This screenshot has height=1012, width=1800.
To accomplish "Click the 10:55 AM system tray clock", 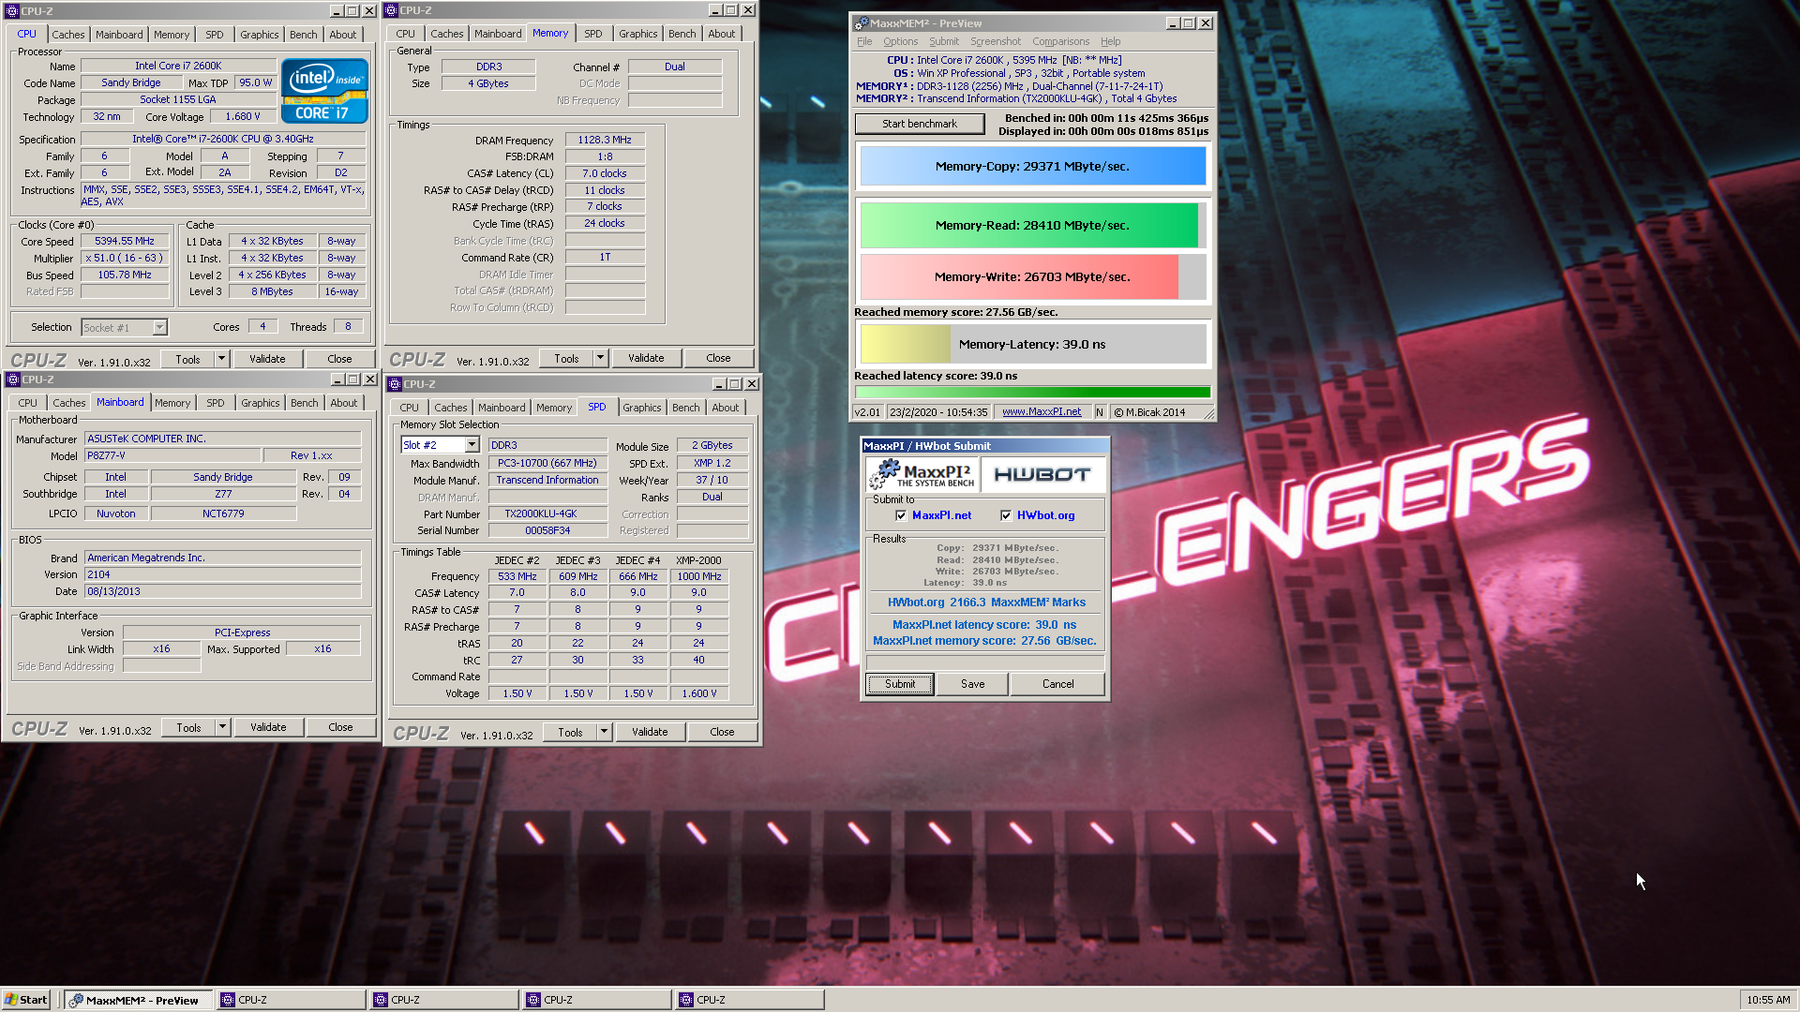I will (x=1767, y=1000).
